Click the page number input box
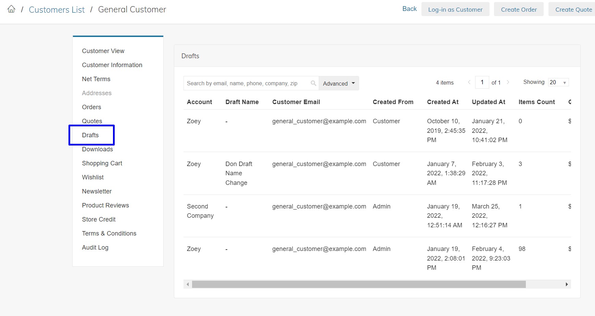The image size is (595, 316). click(482, 82)
